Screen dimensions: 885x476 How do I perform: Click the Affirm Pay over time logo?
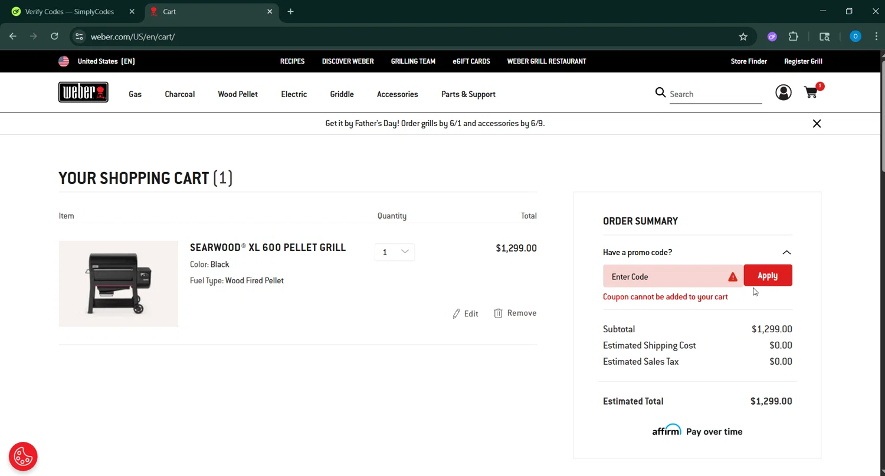pyautogui.click(x=697, y=431)
